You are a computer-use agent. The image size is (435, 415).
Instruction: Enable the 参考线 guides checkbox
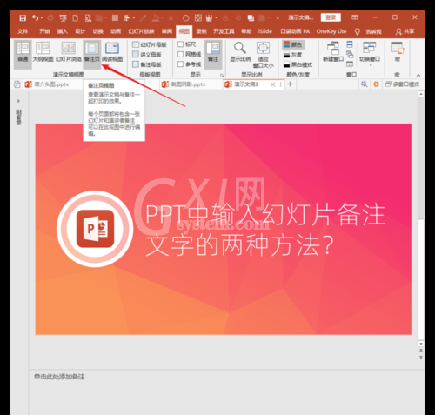[x=180, y=64]
